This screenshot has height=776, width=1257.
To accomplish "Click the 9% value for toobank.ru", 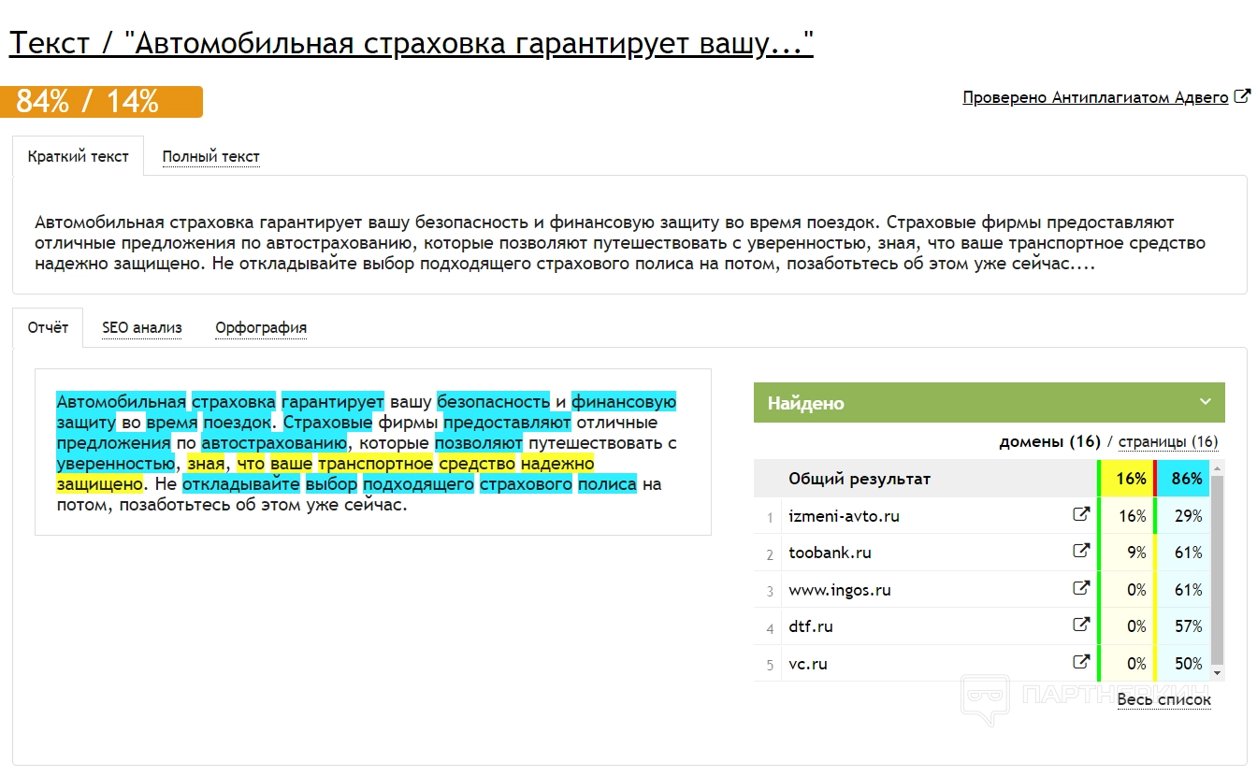I will pos(1136,553).
